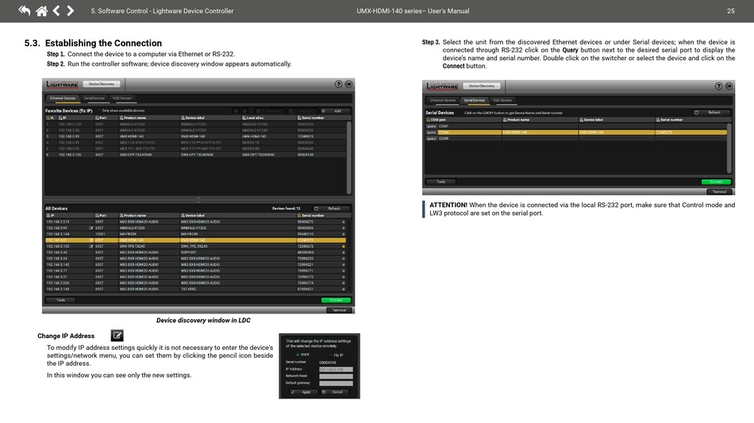Click query button for highlighted COM4 row
This screenshot has width=754, height=423.
431,133
